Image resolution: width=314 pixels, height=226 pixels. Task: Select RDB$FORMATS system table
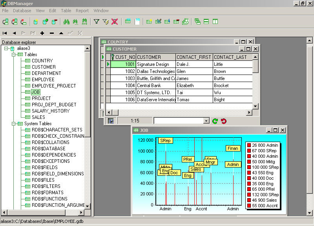tap(47, 193)
